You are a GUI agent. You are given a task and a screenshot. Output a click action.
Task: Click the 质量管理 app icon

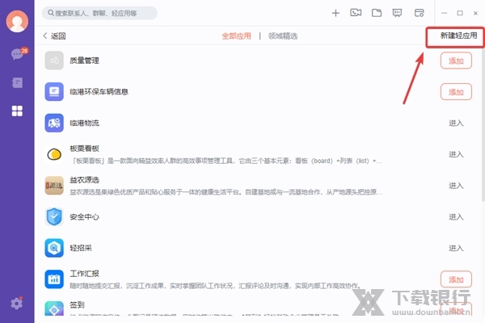(x=54, y=61)
